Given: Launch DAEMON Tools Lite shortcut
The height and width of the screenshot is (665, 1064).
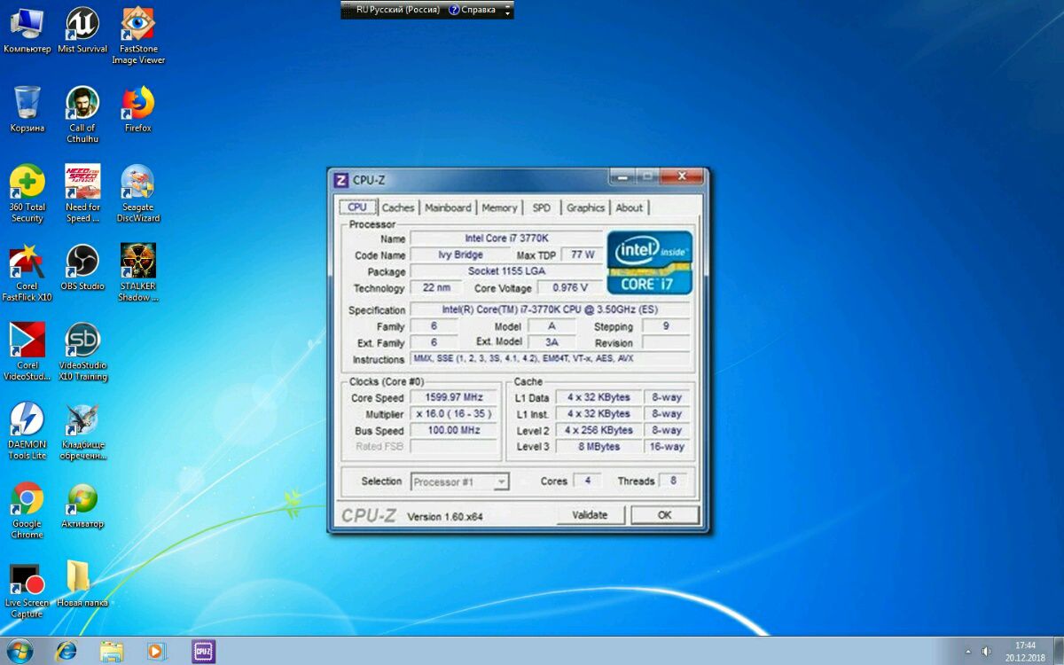Looking at the screenshot, I should [27, 431].
